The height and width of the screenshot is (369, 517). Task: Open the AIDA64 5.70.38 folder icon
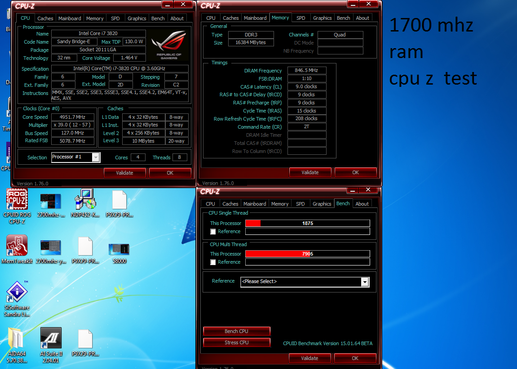point(17,345)
